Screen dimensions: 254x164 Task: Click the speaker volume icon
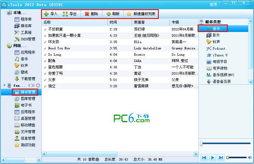point(250,157)
